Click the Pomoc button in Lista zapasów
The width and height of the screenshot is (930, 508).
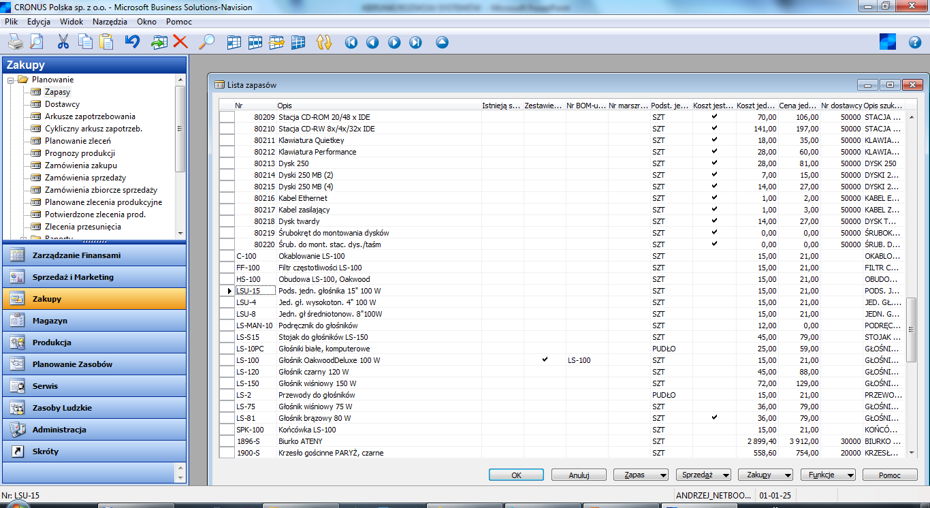click(x=890, y=475)
